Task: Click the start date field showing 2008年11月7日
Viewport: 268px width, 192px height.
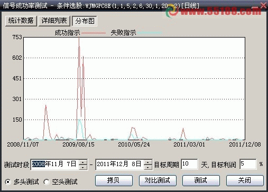Action: (x=55, y=164)
